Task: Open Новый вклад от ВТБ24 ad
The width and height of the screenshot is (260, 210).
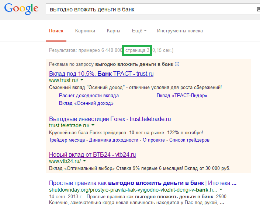Action: 92,154
